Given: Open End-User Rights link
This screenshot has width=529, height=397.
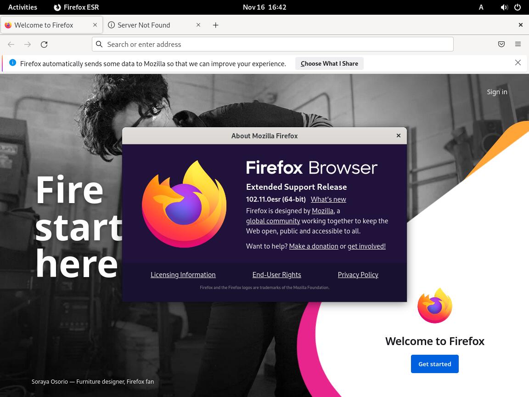Looking at the screenshot, I should click(x=276, y=275).
